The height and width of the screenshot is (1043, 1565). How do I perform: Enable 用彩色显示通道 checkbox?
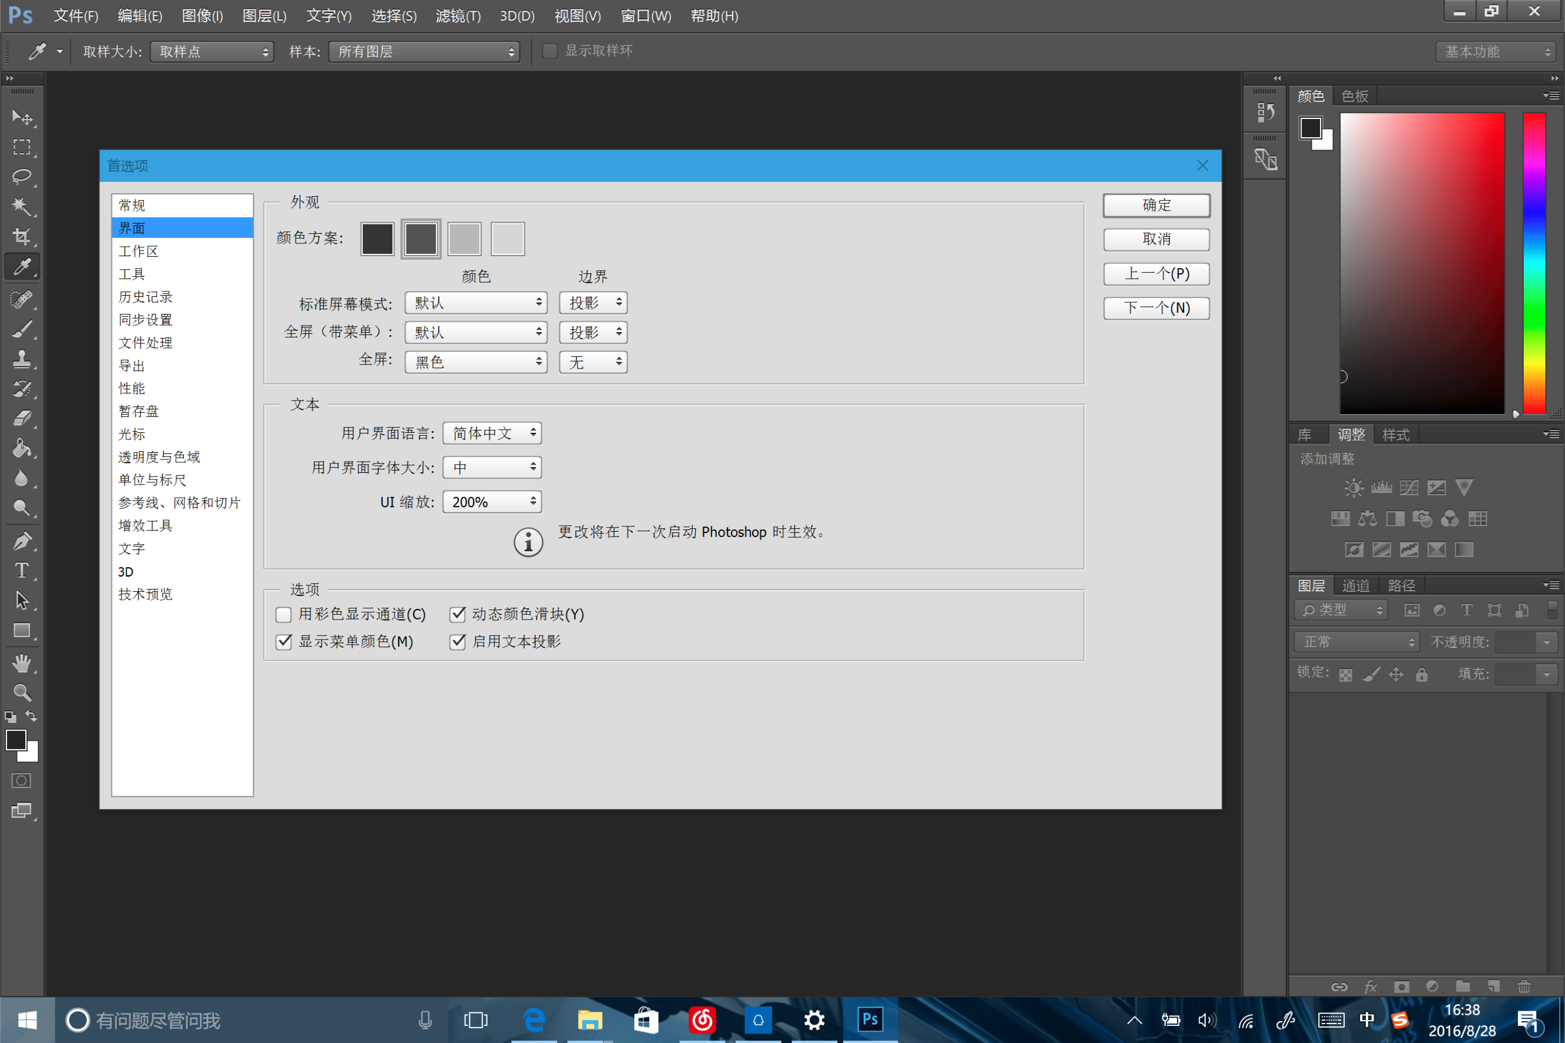coord(284,614)
